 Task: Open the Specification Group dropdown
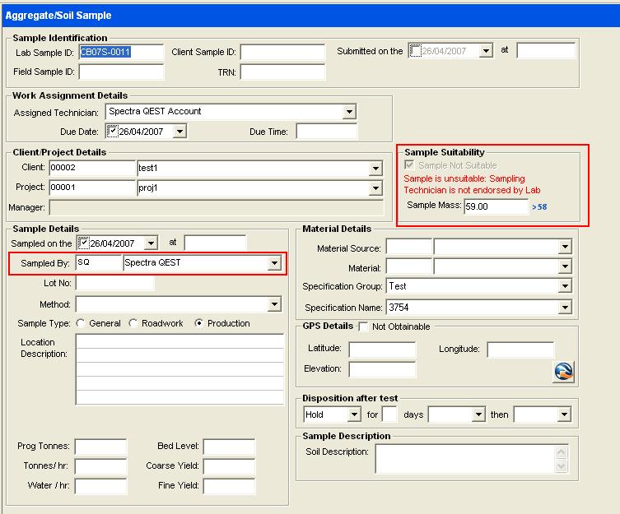(x=564, y=286)
